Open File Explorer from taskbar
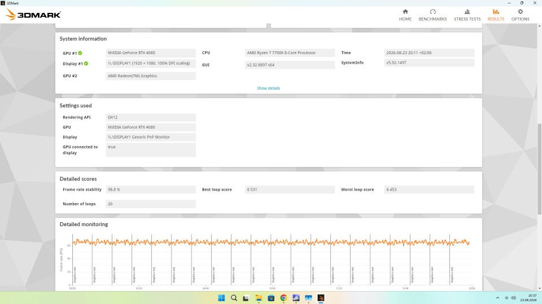542x304 pixels. (259, 298)
